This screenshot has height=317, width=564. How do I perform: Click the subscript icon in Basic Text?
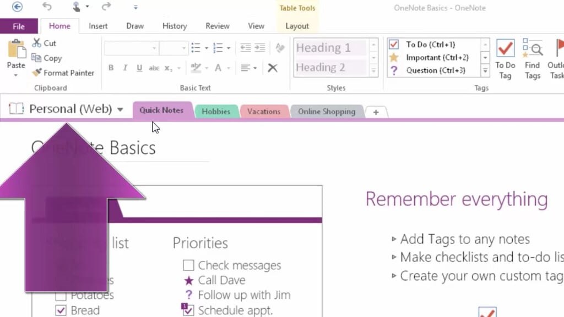168,68
